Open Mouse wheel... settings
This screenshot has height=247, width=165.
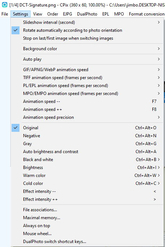coord(87,234)
